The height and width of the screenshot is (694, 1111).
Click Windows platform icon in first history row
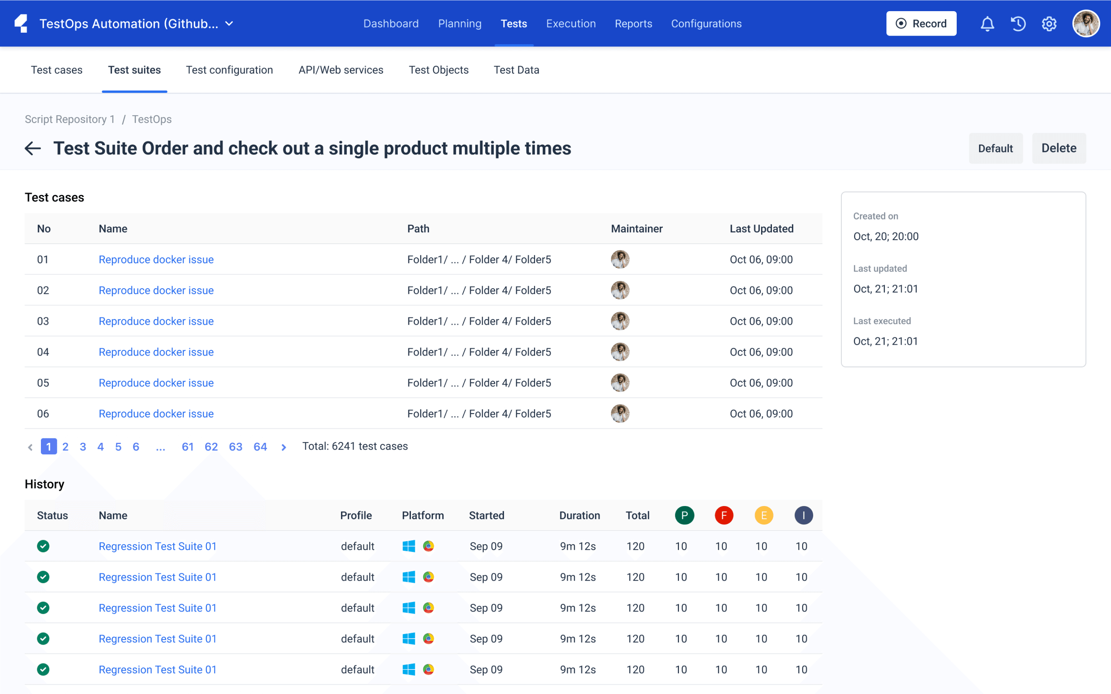tap(408, 546)
